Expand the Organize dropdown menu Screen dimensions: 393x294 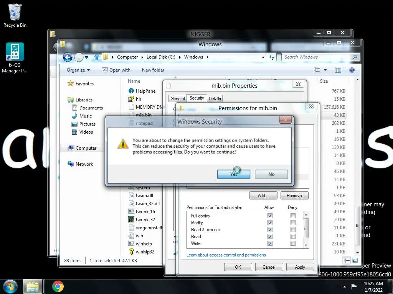click(x=78, y=70)
